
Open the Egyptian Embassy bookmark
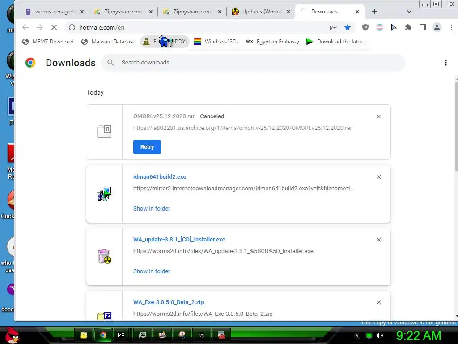[272, 42]
